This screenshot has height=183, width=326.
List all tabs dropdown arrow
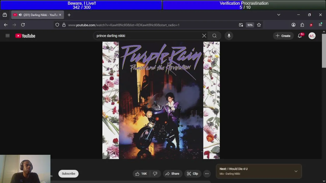pyautogui.click(x=279, y=15)
